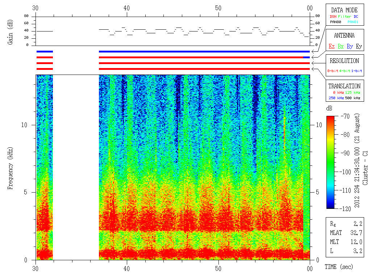Click the -120 color scale value
The width and height of the screenshot is (371, 278).
346,209
